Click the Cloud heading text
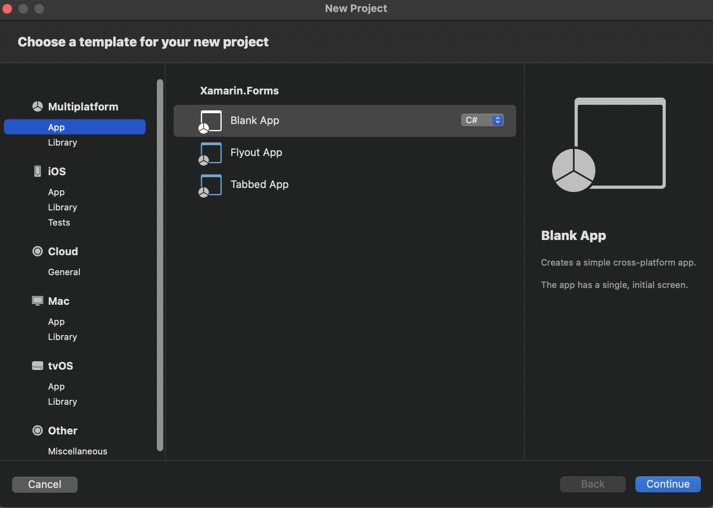Screen dimensions: 713x508 pos(63,251)
